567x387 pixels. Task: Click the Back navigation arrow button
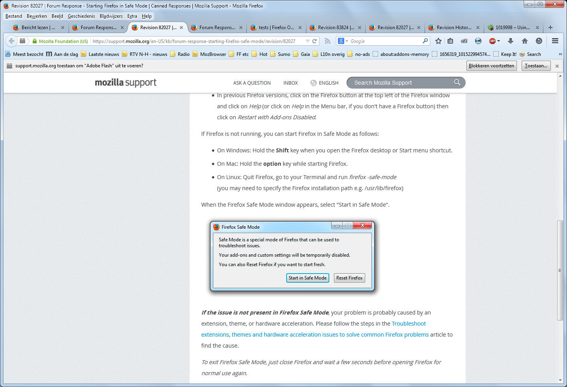click(x=11, y=41)
